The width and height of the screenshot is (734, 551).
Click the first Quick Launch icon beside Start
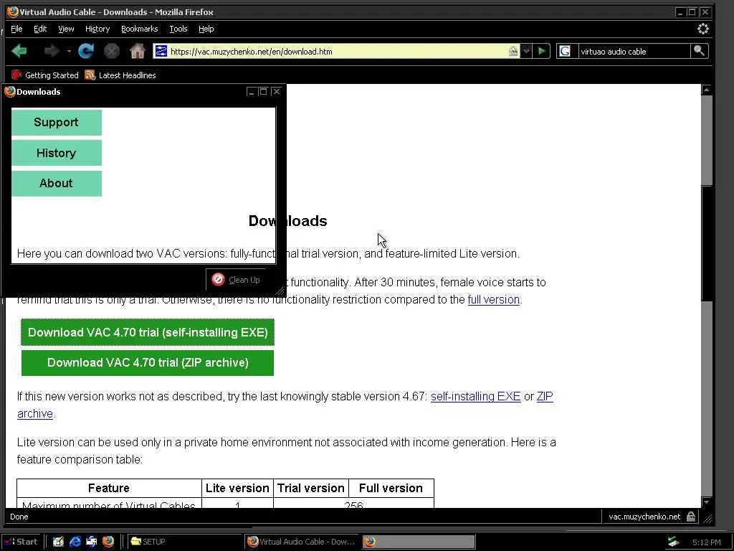coord(58,542)
